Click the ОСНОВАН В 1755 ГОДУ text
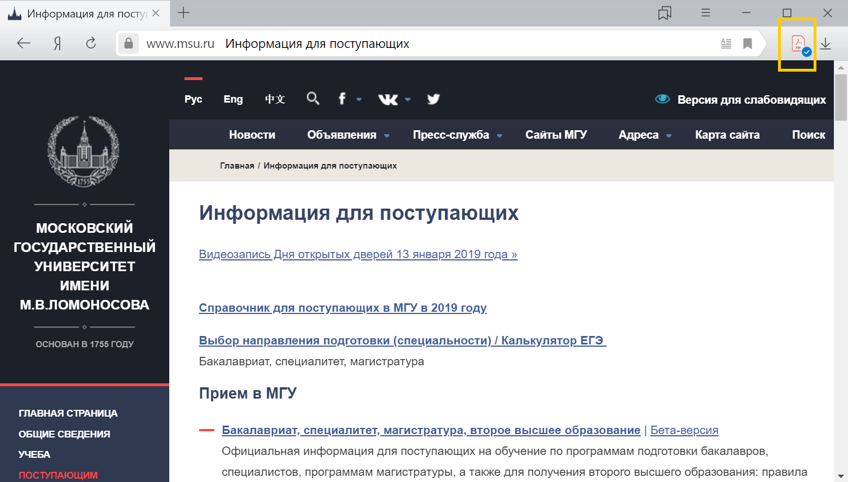The height and width of the screenshot is (482, 848). click(85, 344)
